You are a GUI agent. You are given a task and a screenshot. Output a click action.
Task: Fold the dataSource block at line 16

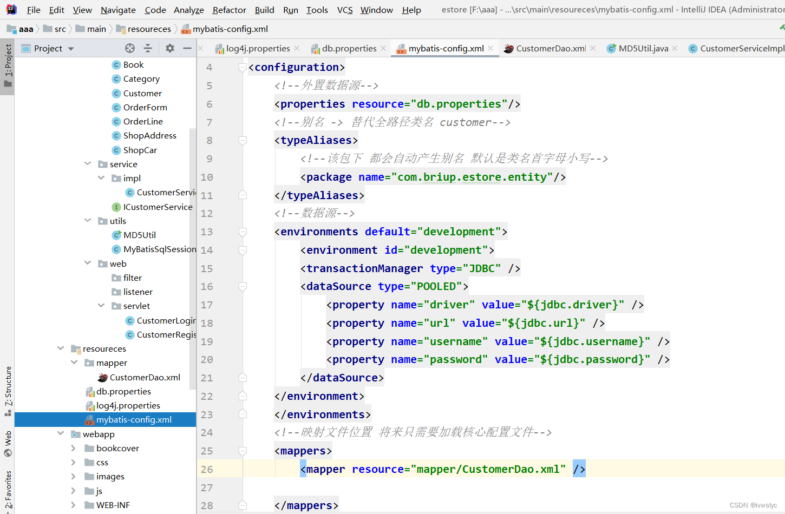243,287
